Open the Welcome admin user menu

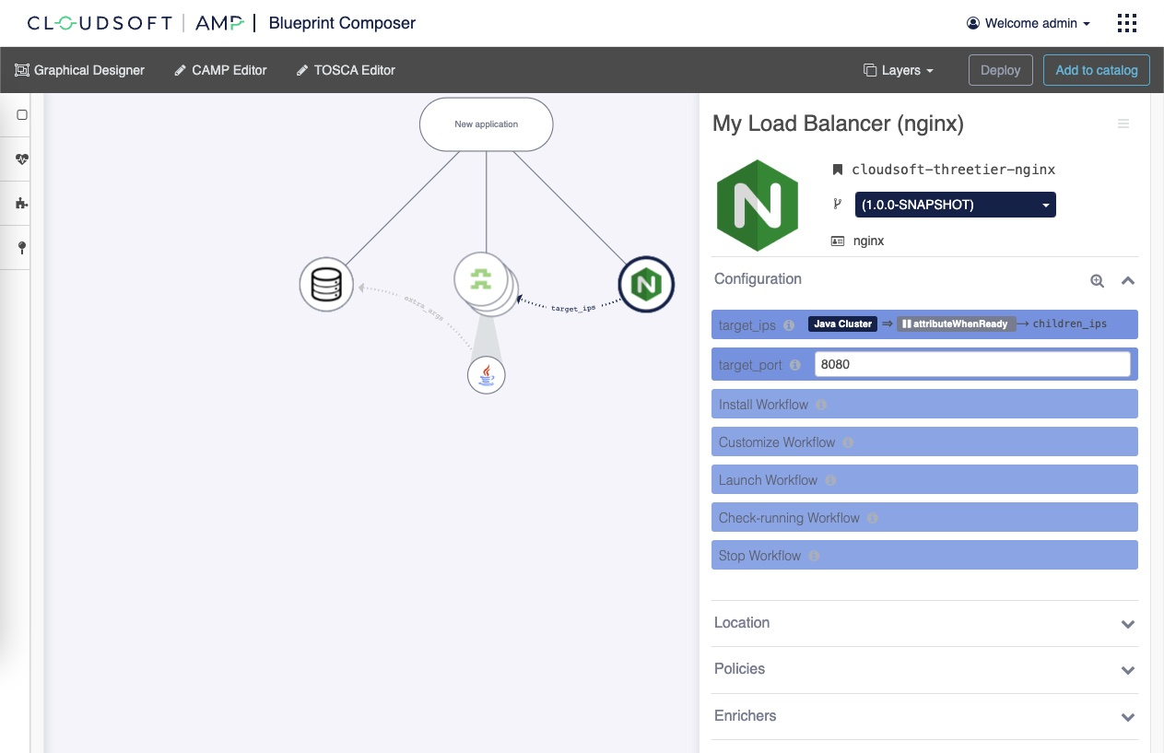tap(1029, 23)
